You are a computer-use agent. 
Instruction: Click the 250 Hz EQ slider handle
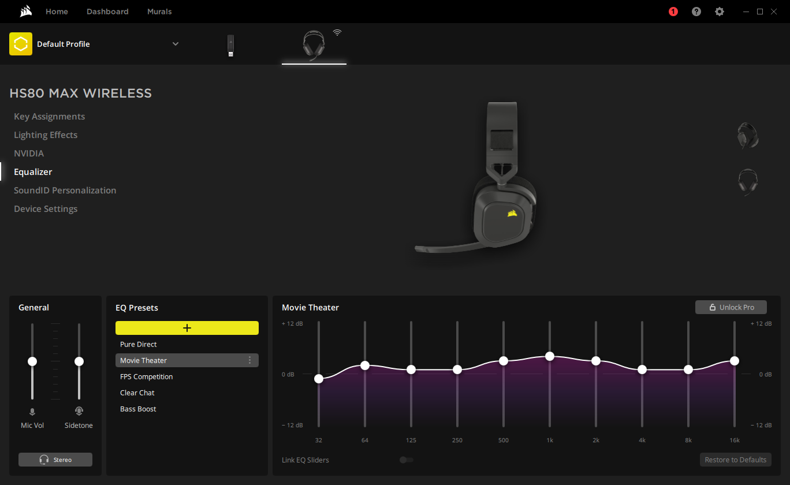tap(457, 370)
